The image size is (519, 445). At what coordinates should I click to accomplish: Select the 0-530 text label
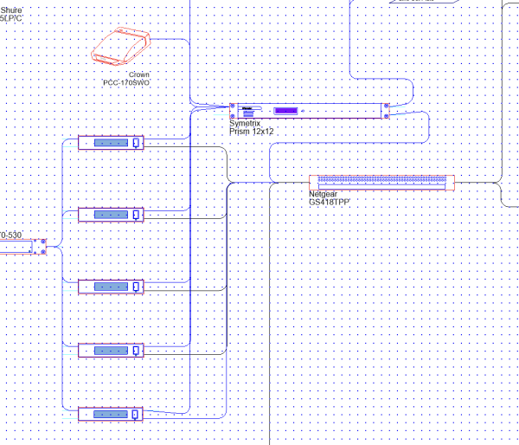click(x=11, y=235)
